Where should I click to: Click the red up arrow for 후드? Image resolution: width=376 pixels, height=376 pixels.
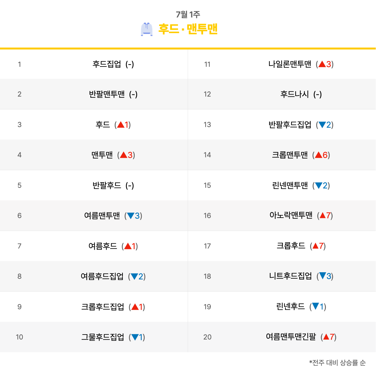pyautogui.click(x=121, y=124)
